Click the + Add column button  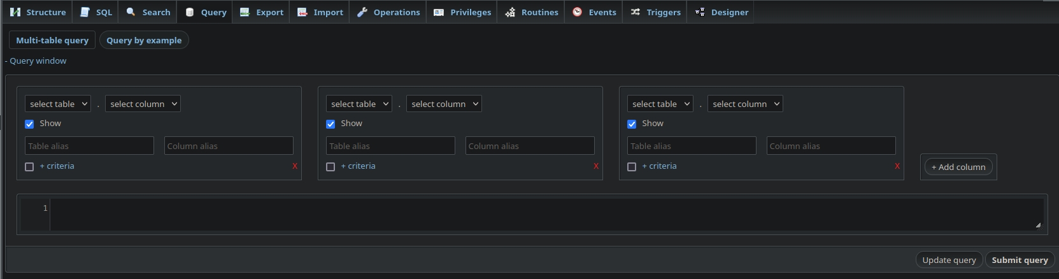click(x=958, y=167)
